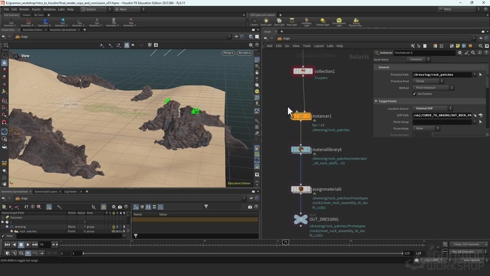
Task: Open the network editor wrench tool icon
Action: tap(412, 46)
